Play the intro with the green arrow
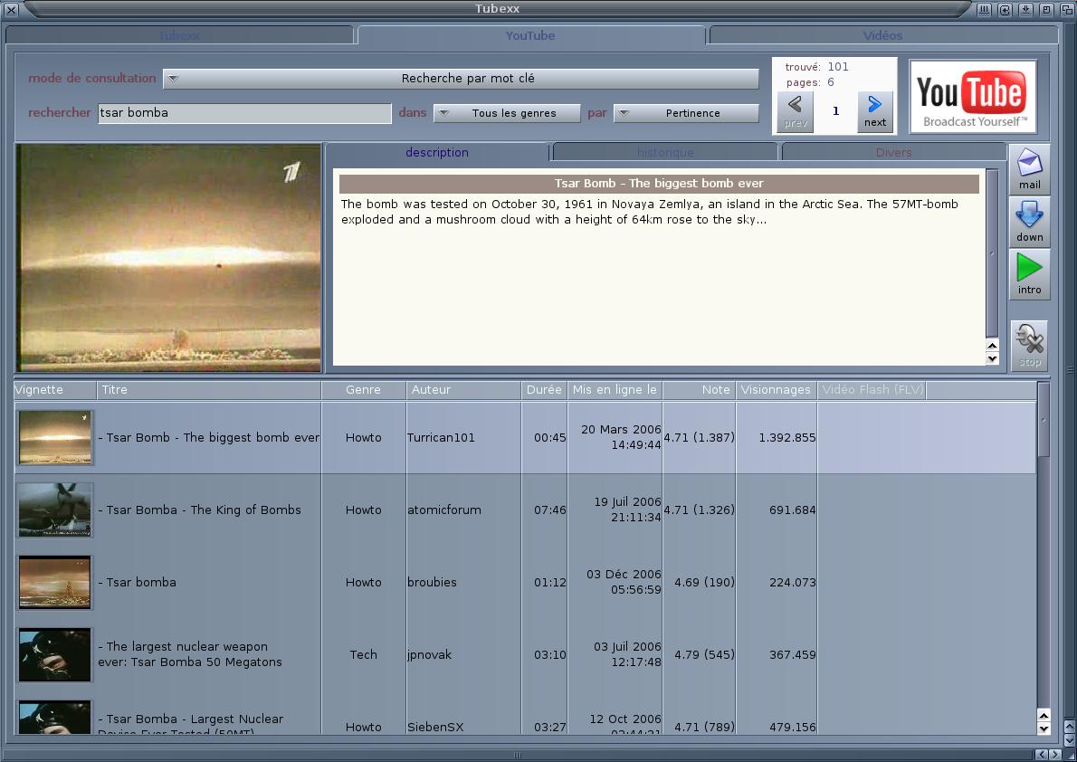 [1029, 274]
